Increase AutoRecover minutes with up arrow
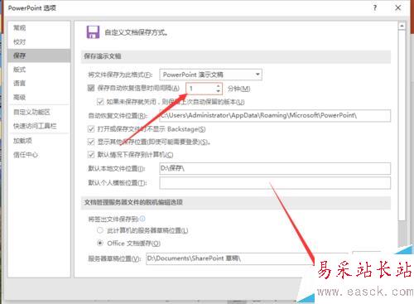Screen dimensions: 414x304 tap(219, 86)
